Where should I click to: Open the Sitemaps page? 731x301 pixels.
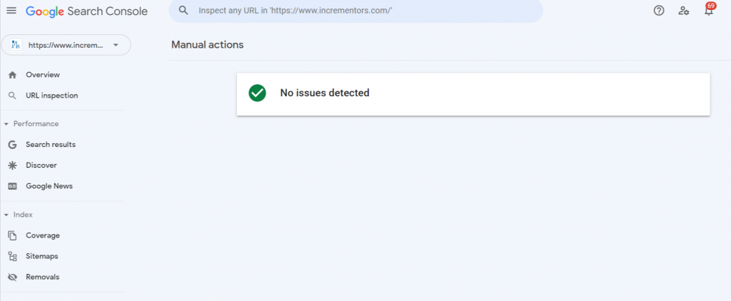pyautogui.click(x=42, y=256)
